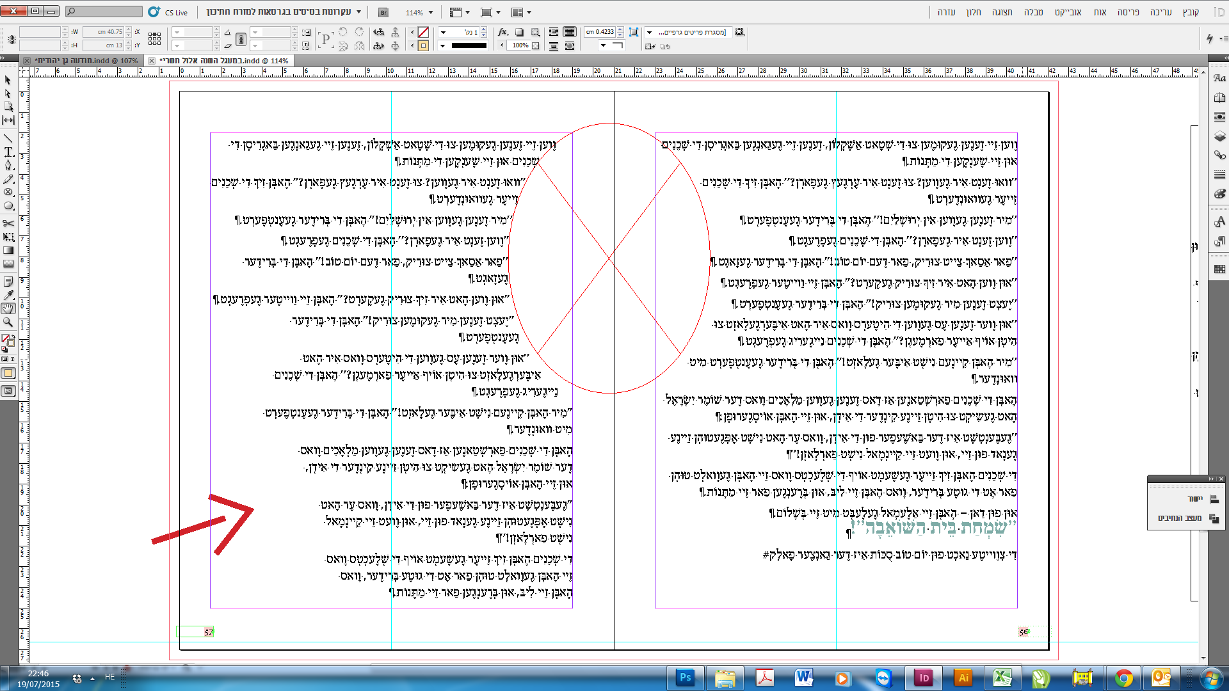
Task: Open the zoom level 114% dropdown
Action: coord(430,12)
